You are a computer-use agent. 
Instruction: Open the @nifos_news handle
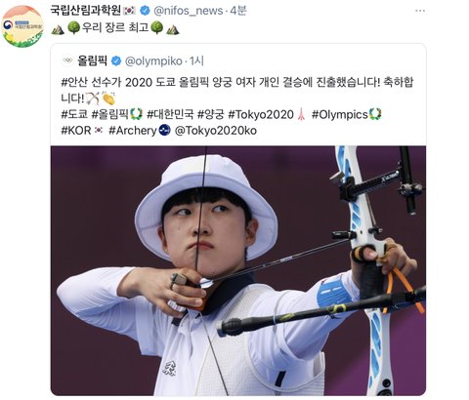[189, 11]
